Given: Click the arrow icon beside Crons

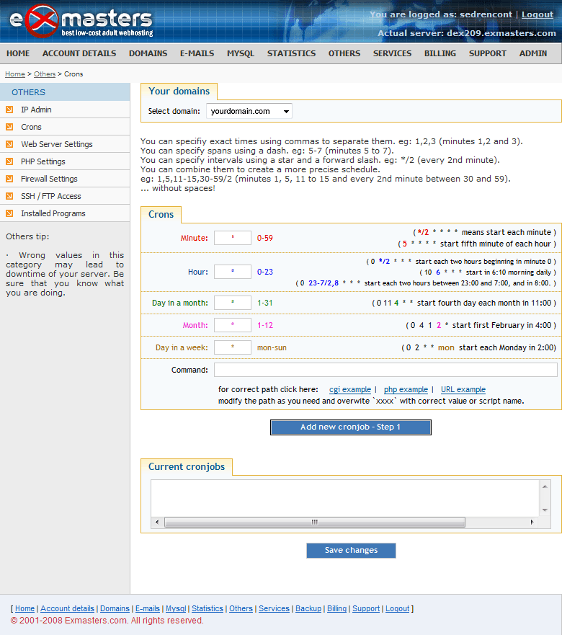Looking at the screenshot, I should 9,127.
